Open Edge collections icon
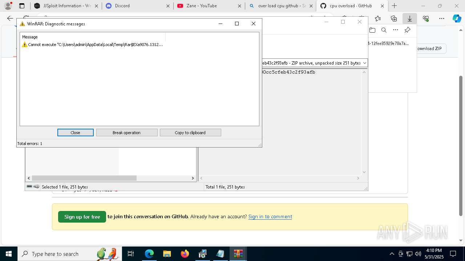Viewport: 465px width, 261px height. click(394, 18)
